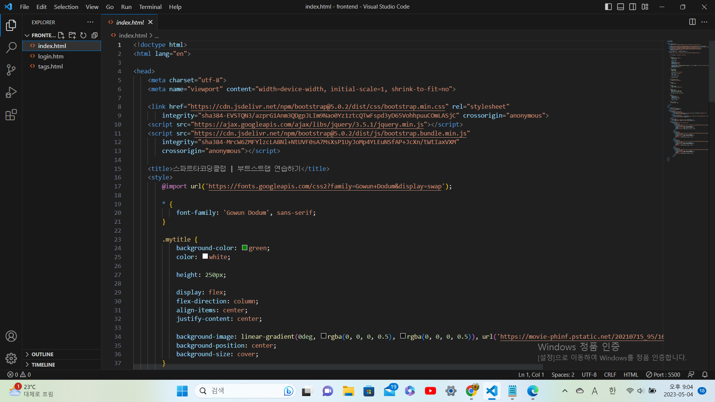Viewport: 715px width, 402px height.
Task: Open editor more actions menu
Action: [704, 22]
